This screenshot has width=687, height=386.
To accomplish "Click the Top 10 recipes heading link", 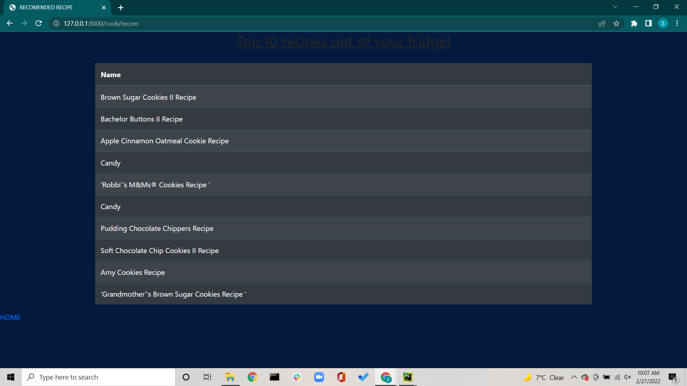I will (x=343, y=41).
